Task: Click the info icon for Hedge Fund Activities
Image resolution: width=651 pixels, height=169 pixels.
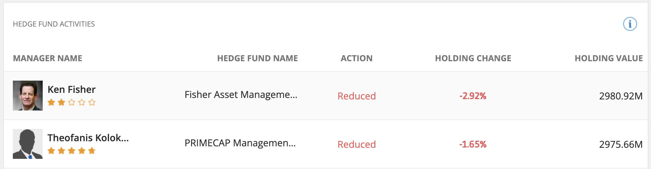Action: pos(630,24)
